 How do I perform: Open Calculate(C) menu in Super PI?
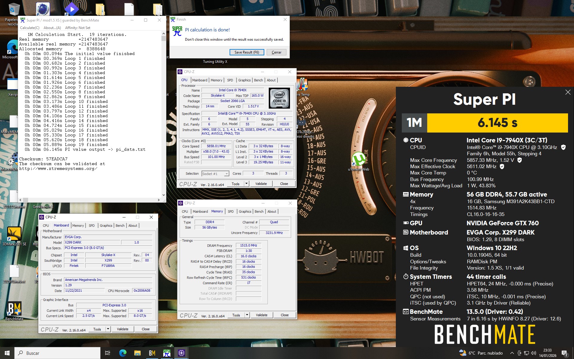30,28
